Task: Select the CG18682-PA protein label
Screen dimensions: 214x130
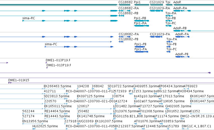Action: pyautogui.click(x=129, y=34)
